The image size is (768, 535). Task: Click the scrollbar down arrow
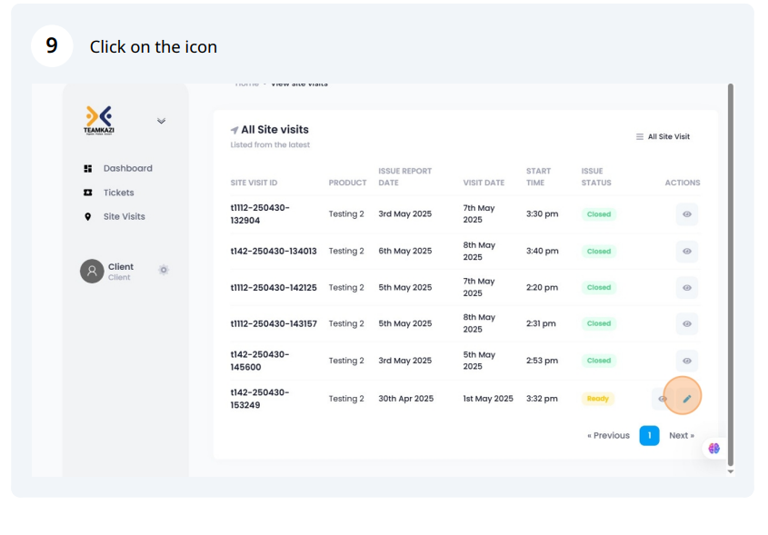coord(731,471)
